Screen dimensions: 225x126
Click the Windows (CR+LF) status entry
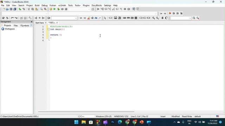[x=104, y=117]
